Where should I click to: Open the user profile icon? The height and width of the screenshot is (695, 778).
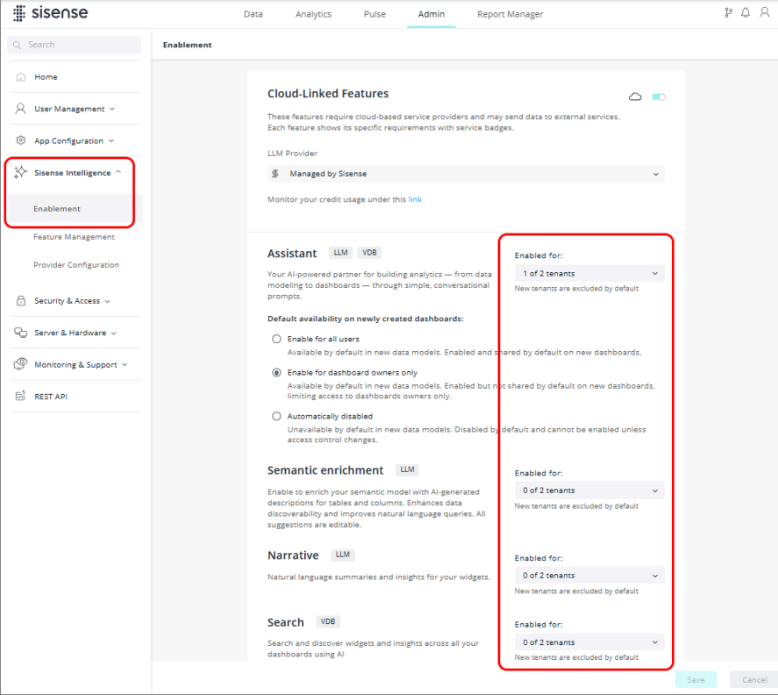[x=764, y=13]
